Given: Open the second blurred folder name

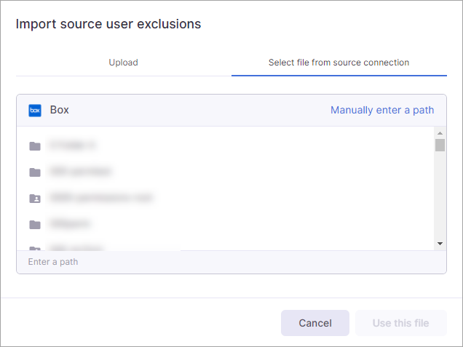Looking at the screenshot, I should tap(80, 172).
